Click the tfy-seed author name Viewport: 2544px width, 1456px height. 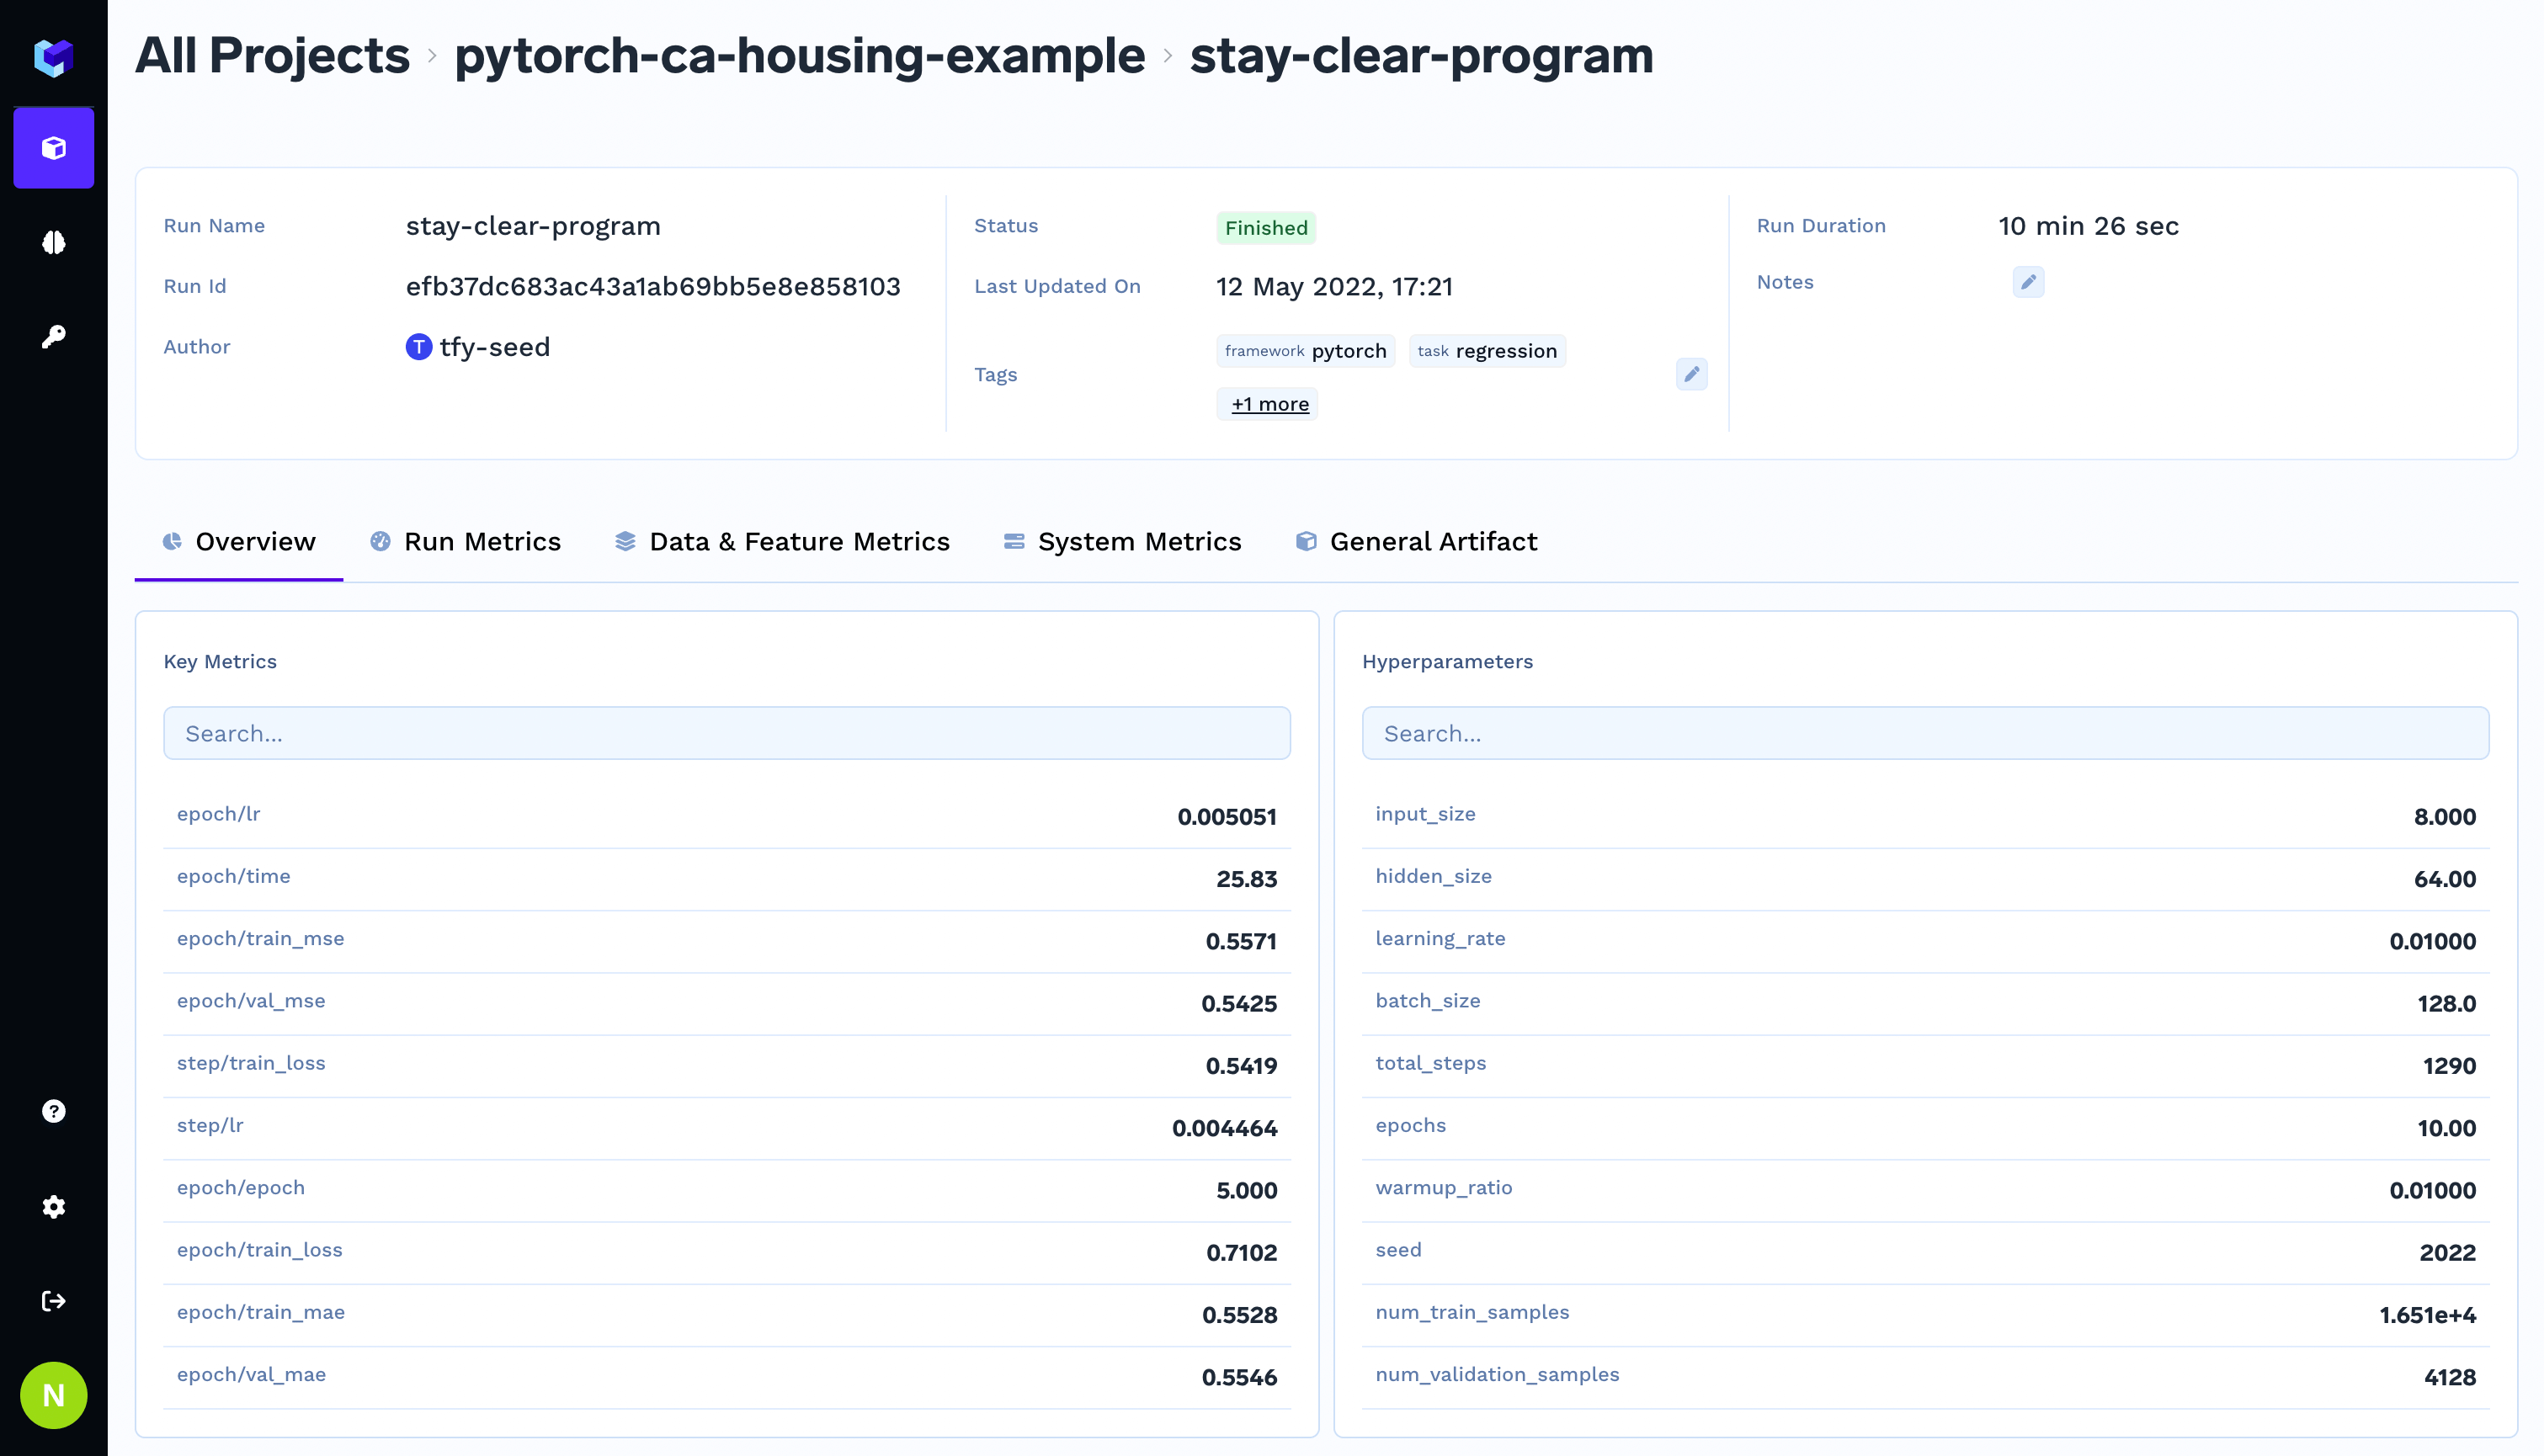(494, 347)
